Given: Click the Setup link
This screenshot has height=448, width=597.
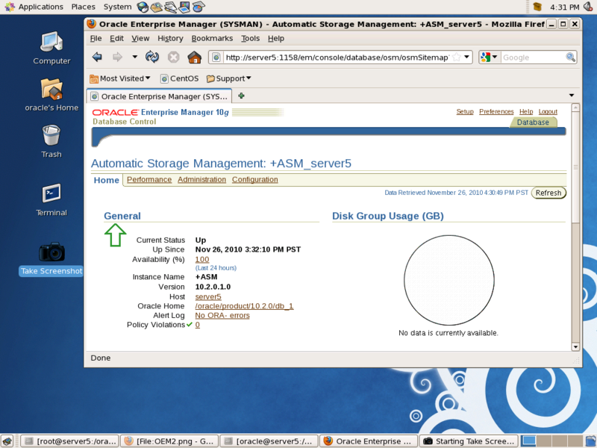Looking at the screenshot, I should pyautogui.click(x=465, y=111).
